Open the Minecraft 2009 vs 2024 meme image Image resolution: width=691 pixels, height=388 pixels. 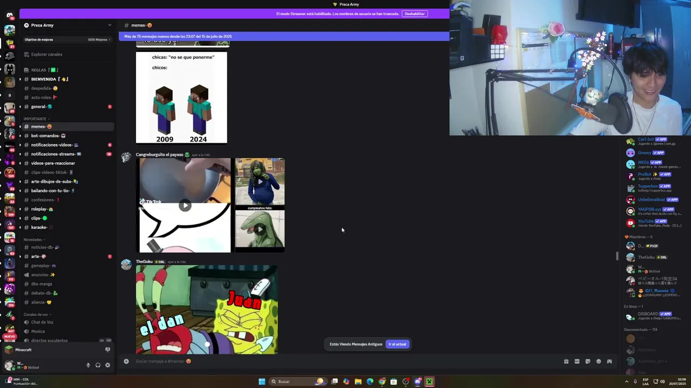[181, 98]
